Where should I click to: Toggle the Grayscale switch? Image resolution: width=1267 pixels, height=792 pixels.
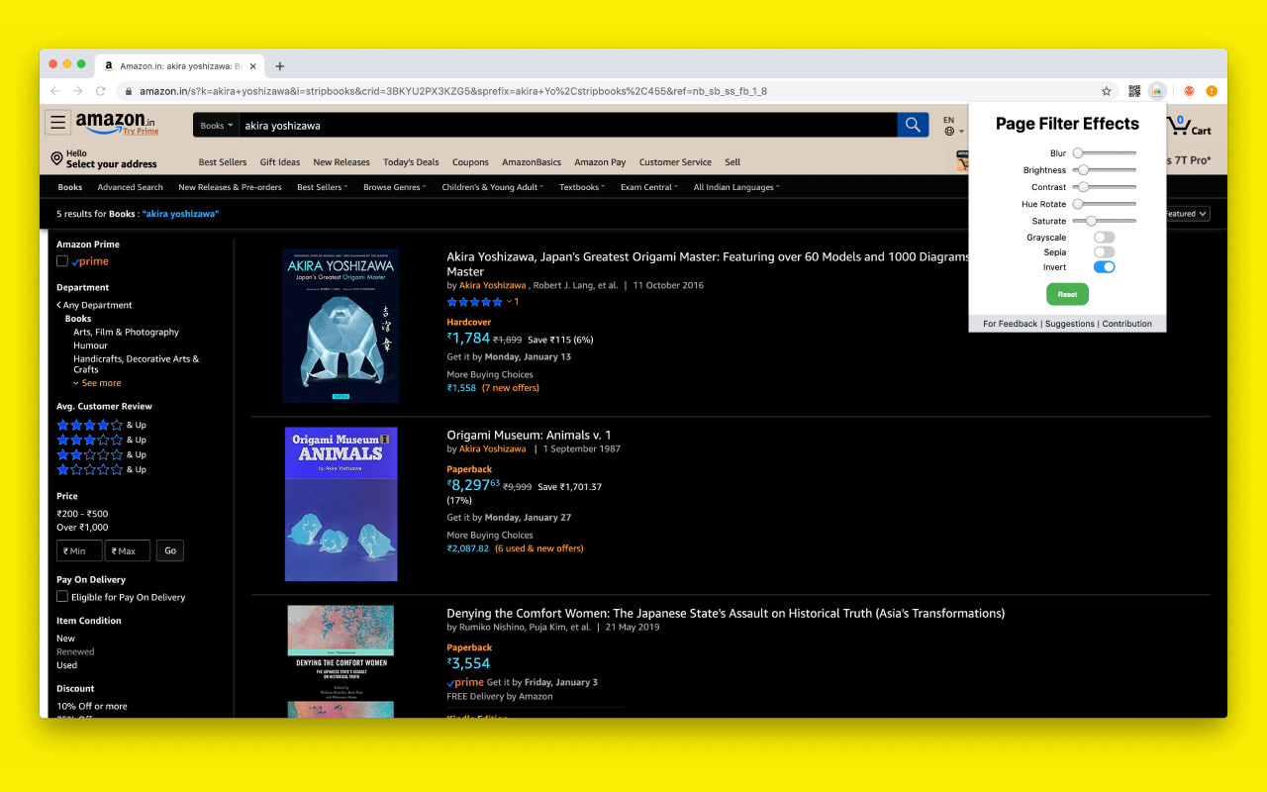(x=1104, y=238)
